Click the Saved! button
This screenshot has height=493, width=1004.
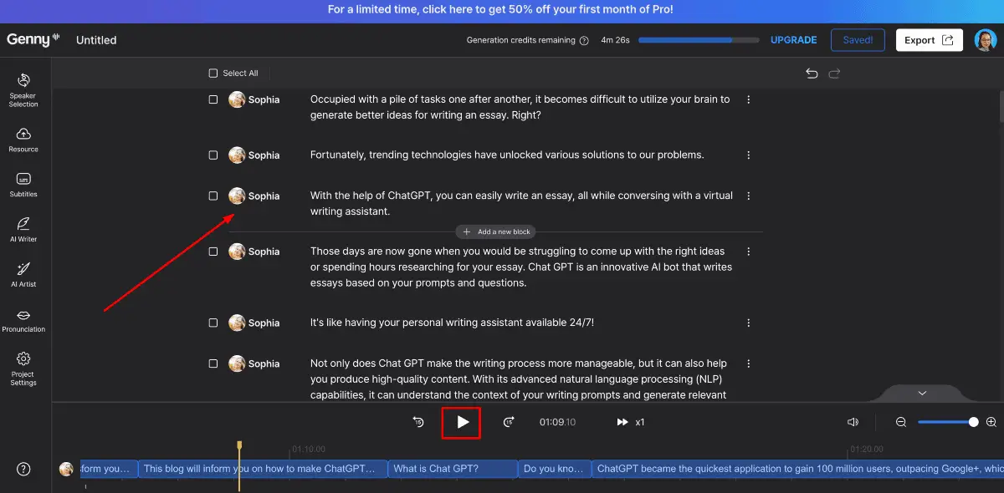point(858,40)
